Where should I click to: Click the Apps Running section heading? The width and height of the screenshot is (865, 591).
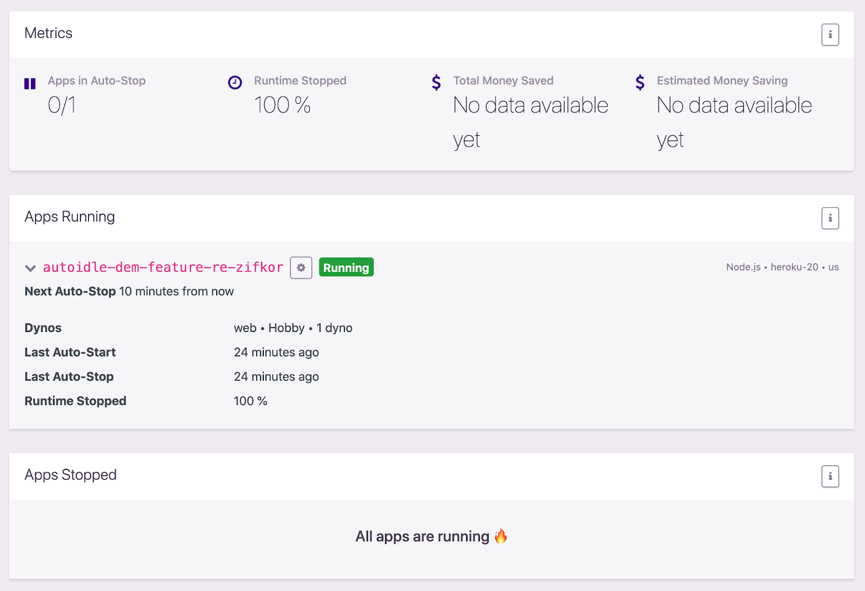click(70, 217)
